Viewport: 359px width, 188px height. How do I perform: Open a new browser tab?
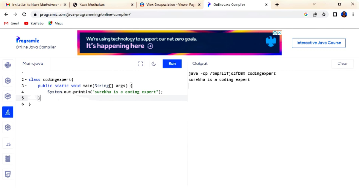point(277,4)
